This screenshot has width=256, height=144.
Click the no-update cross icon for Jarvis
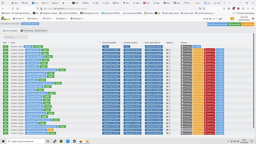(167, 80)
